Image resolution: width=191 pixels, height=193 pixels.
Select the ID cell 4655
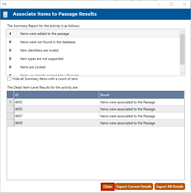[57, 109]
